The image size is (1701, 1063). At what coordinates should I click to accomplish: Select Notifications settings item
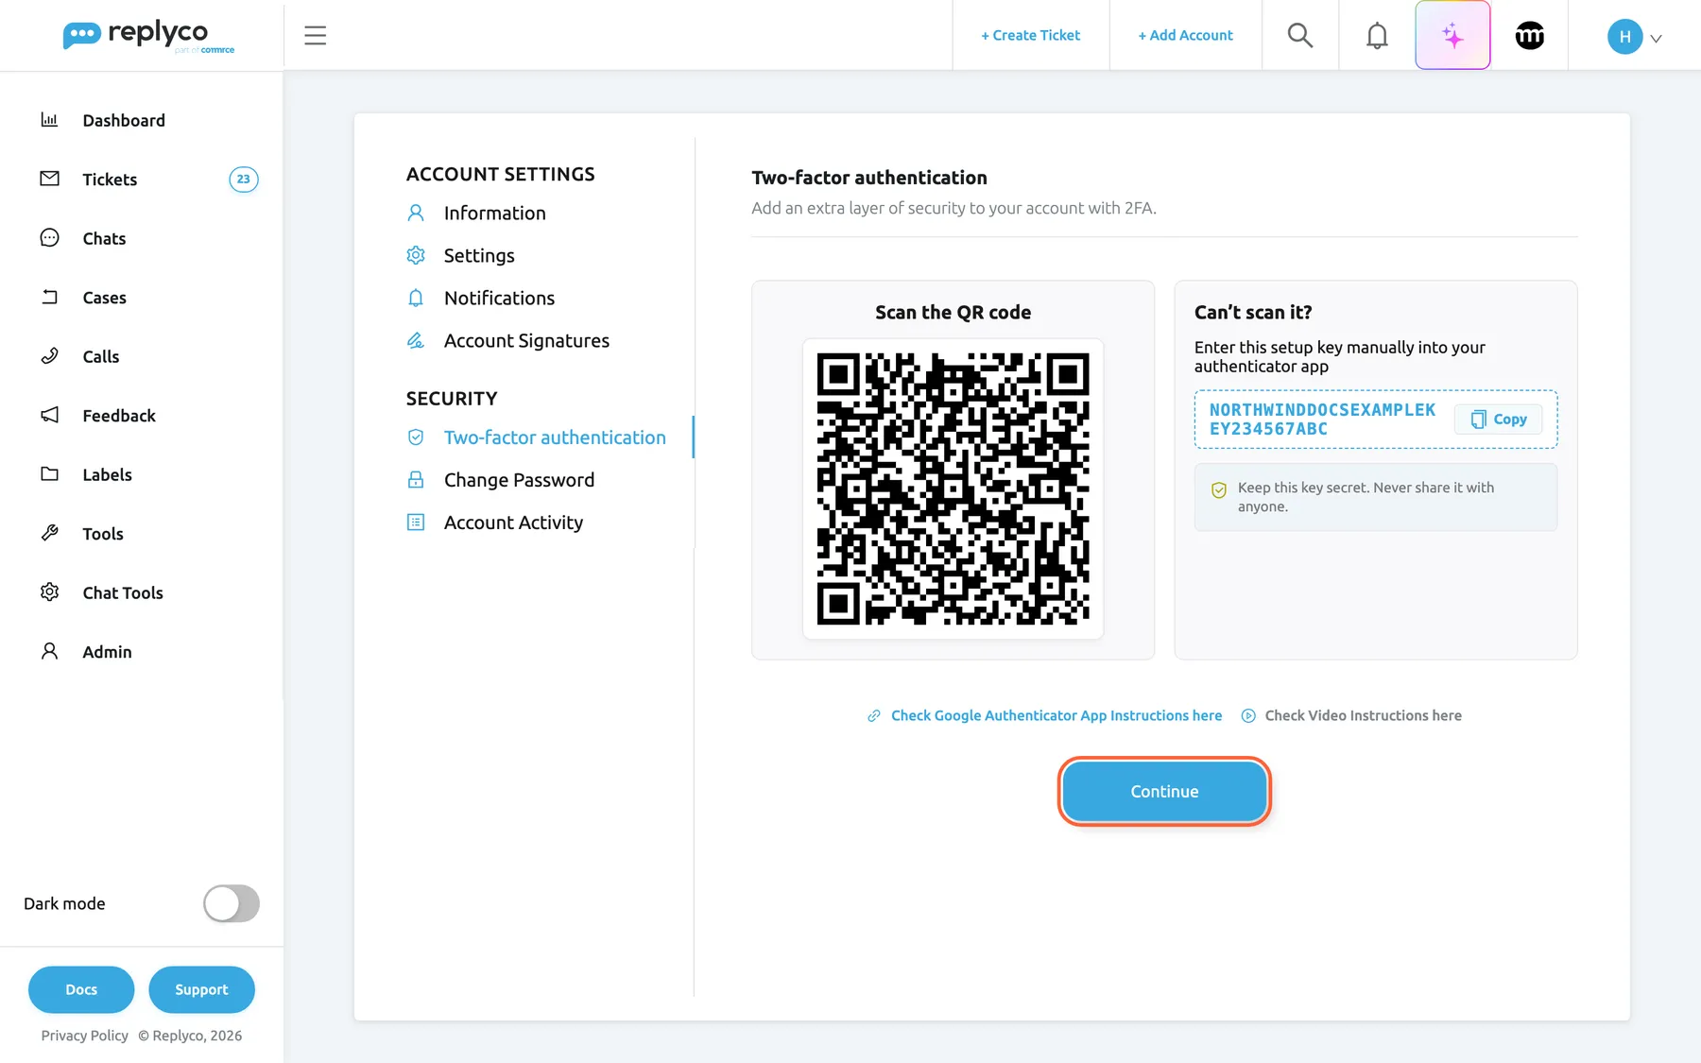tap(499, 298)
